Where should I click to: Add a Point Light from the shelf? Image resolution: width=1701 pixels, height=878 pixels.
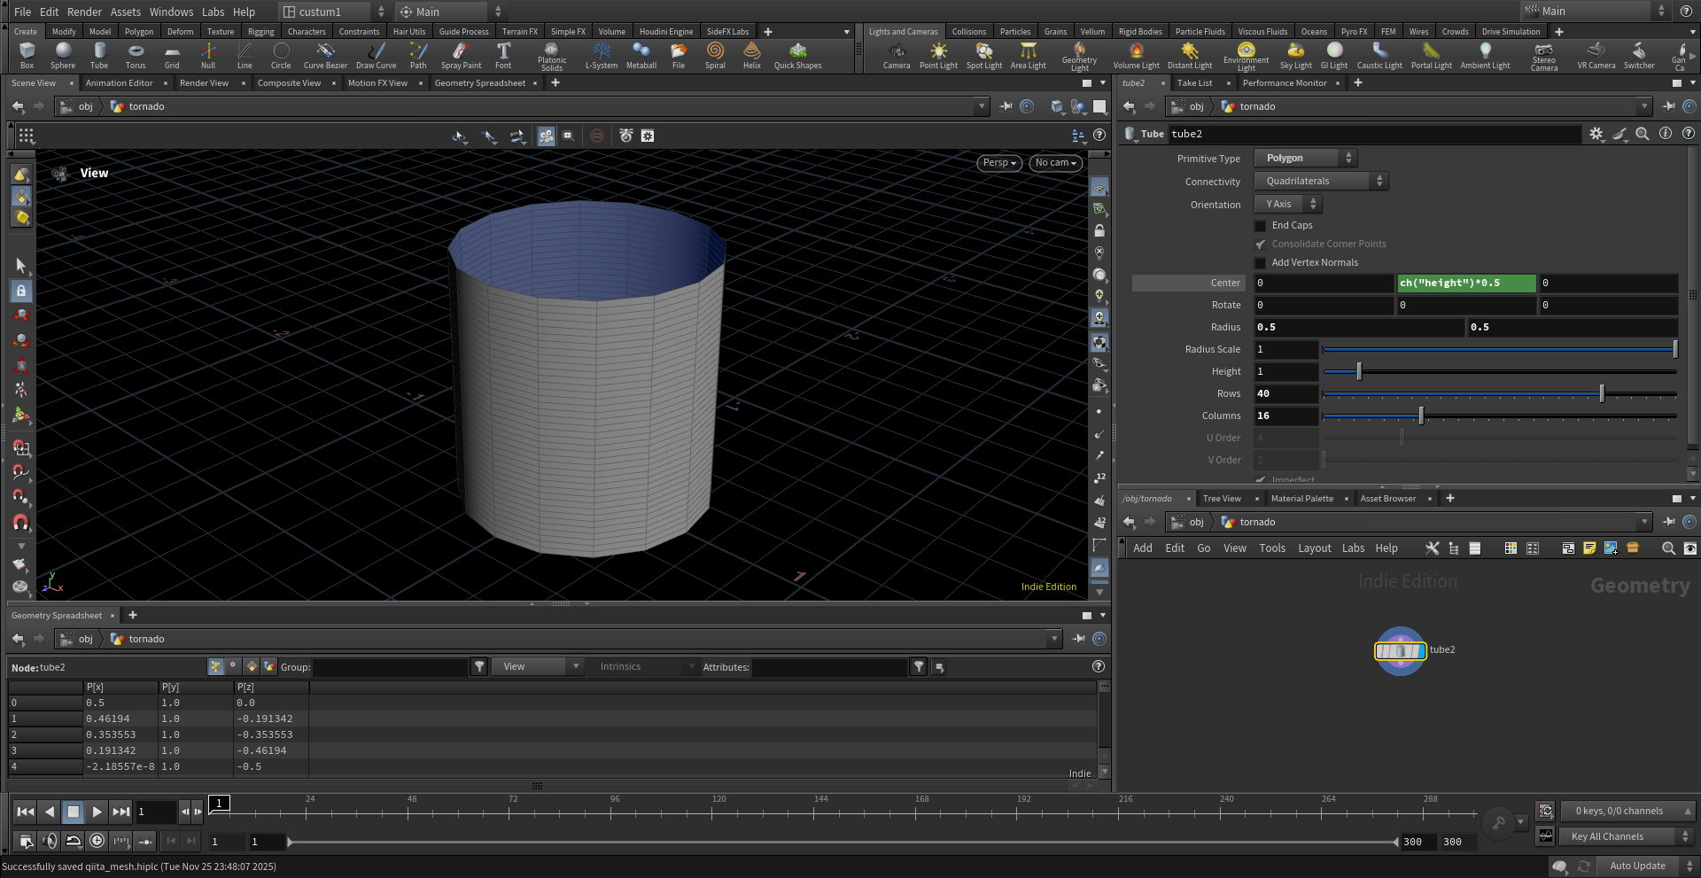[938, 55]
